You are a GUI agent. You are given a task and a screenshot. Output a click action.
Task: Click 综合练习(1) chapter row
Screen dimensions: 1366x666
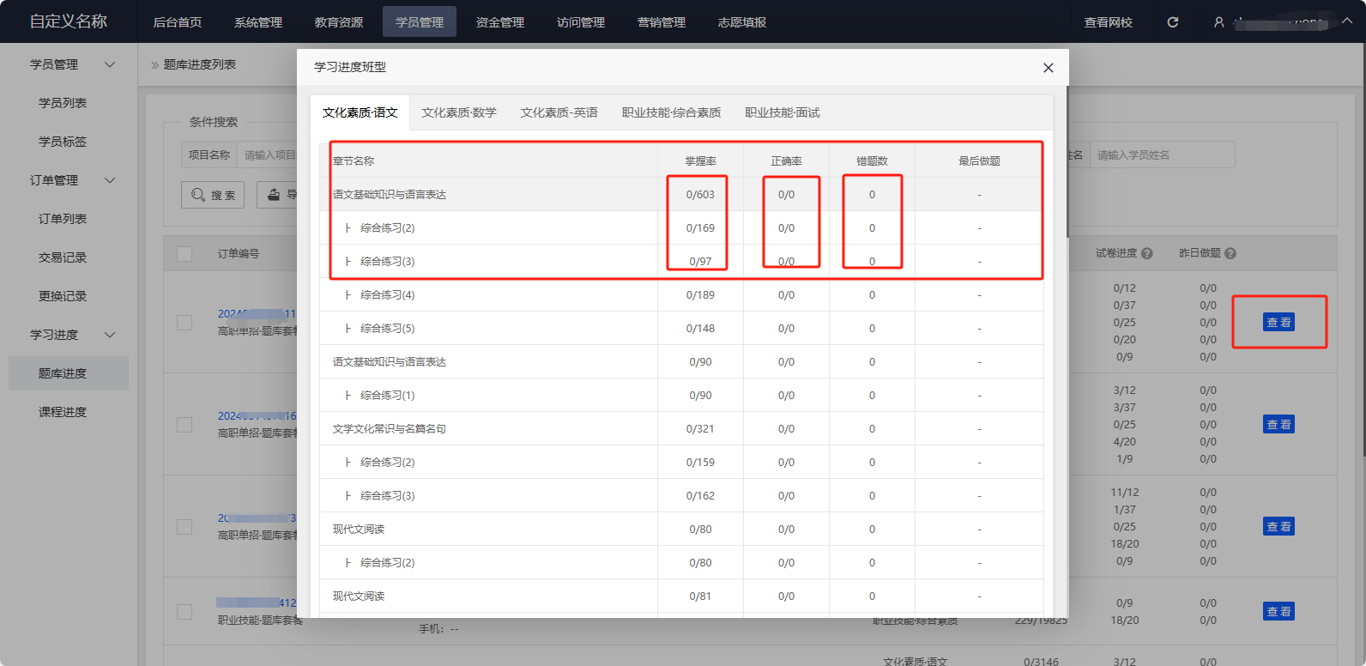pyautogui.click(x=681, y=395)
